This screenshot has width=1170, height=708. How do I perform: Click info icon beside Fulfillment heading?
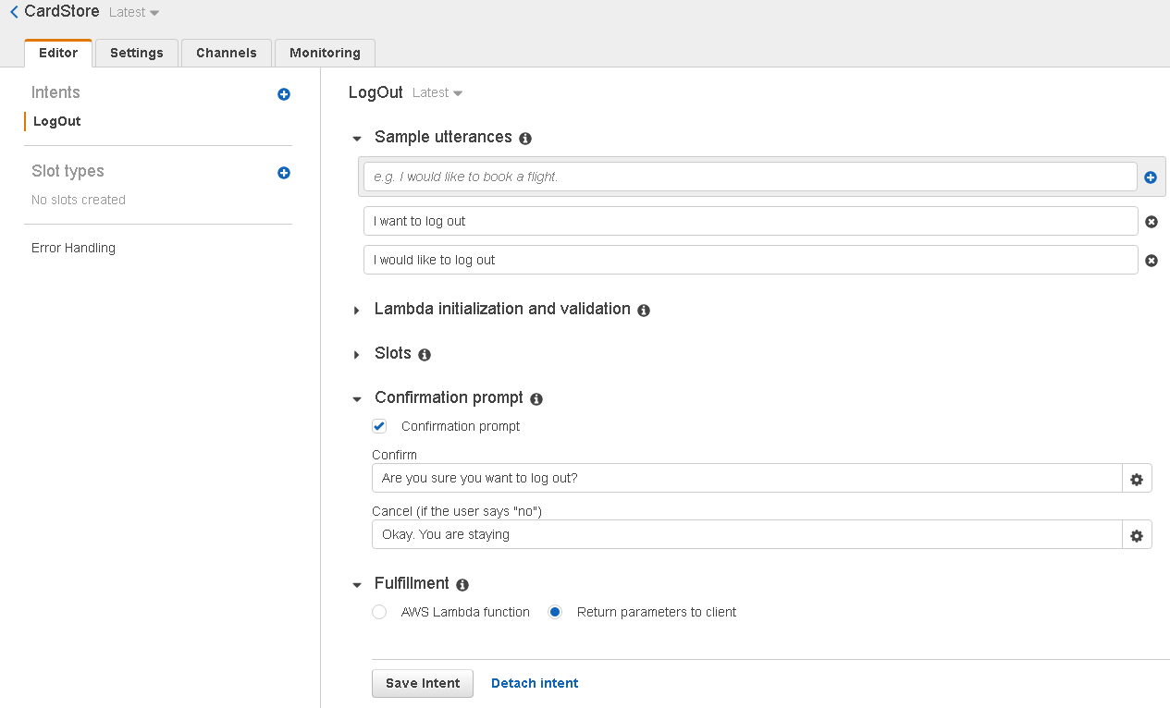click(x=462, y=585)
